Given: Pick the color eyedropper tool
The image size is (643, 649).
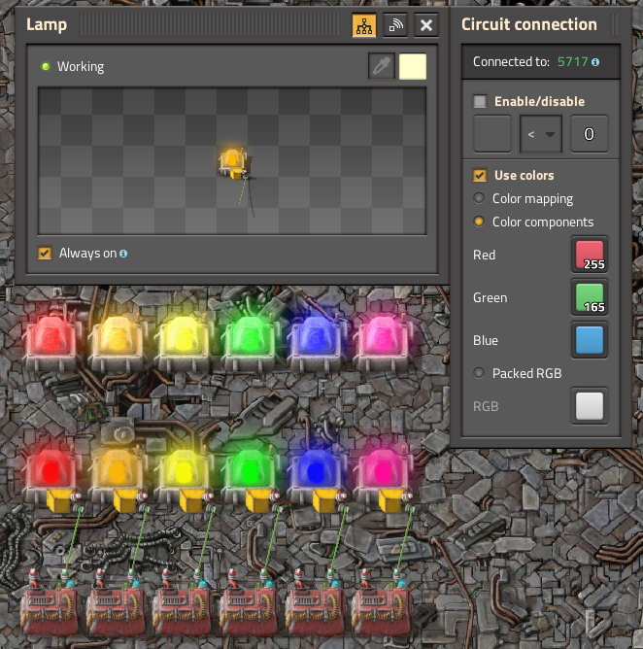Looking at the screenshot, I should click(381, 66).
